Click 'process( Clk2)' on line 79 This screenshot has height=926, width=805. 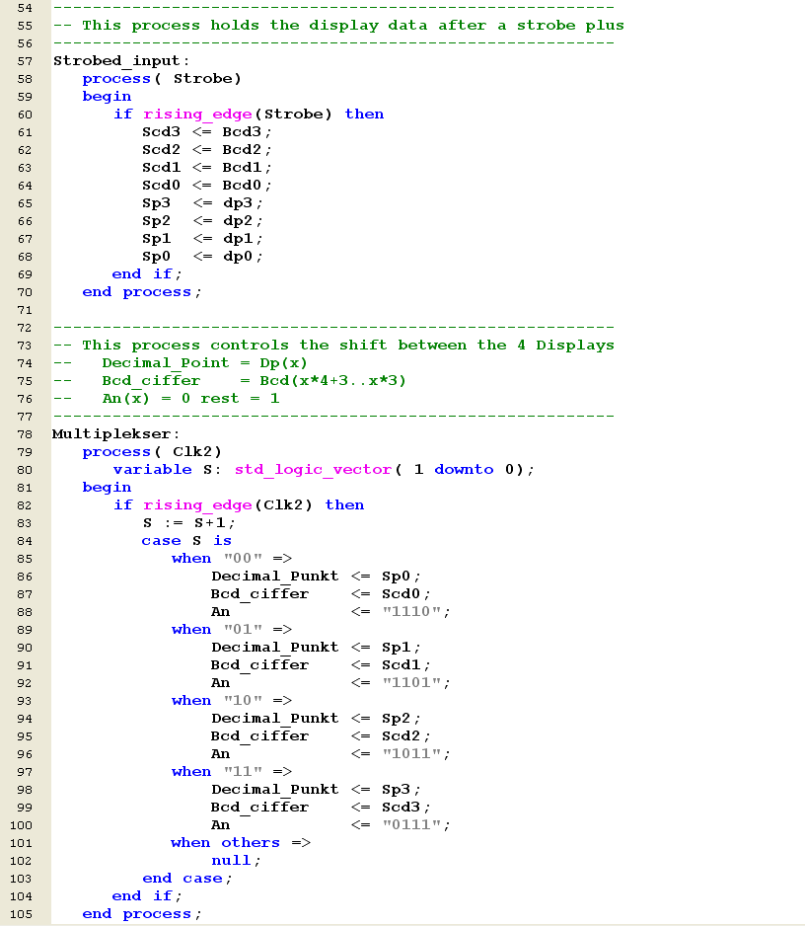tap(152, 452)
